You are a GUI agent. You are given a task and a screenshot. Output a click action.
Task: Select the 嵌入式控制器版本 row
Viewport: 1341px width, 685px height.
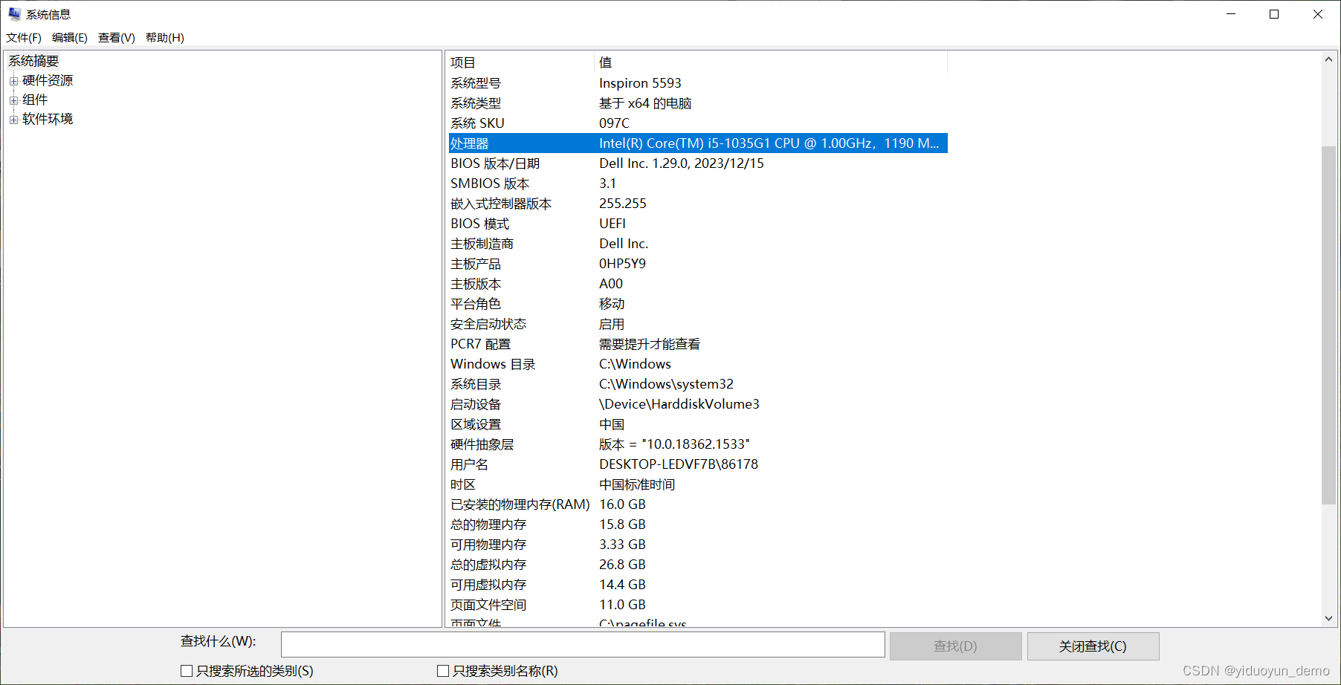(x=698, y=204)
